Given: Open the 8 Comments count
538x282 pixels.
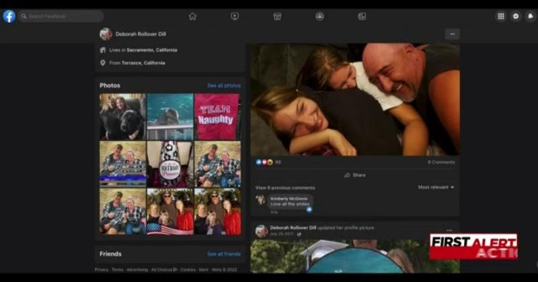Looking at the screenshot, I should tap(441, 162).
